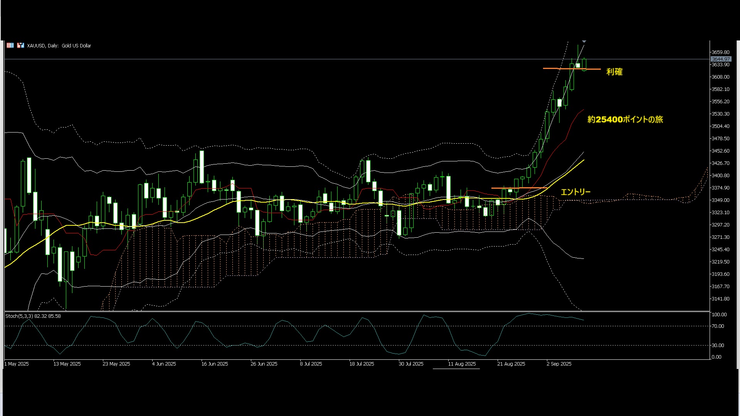The image size is (740, 416).
Task: Click the yellow エントリー text label
Action: 575,192
